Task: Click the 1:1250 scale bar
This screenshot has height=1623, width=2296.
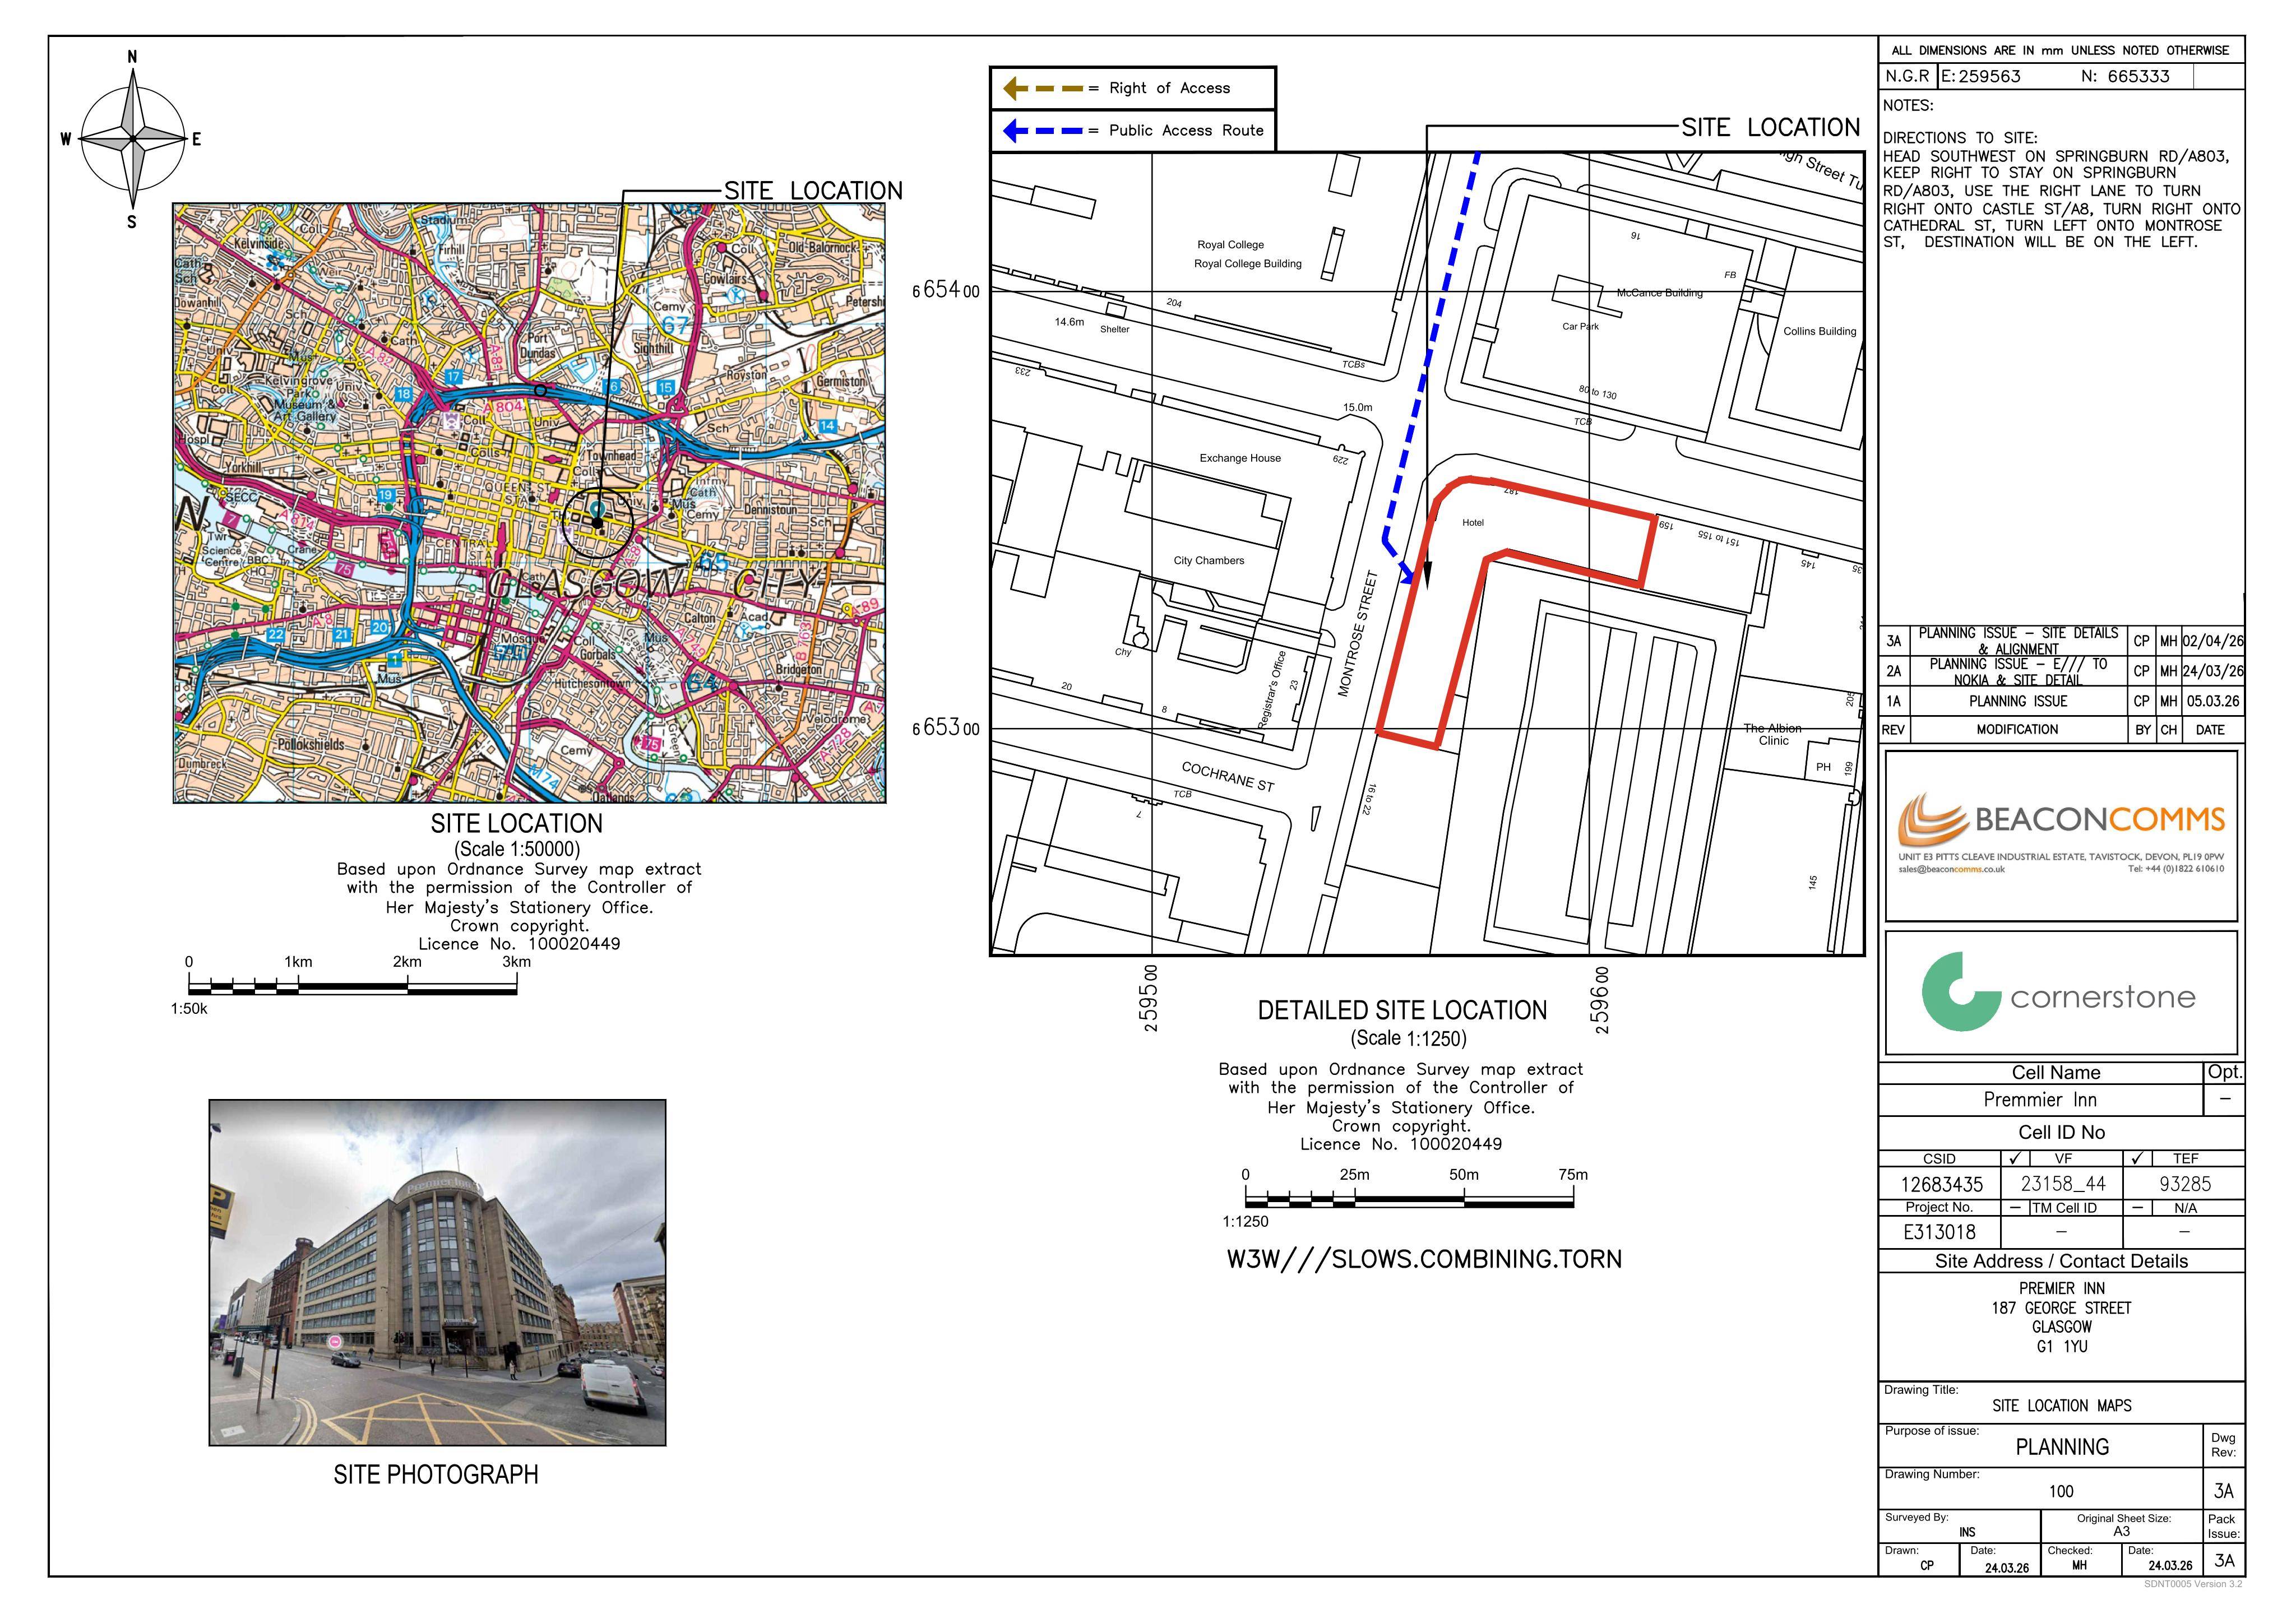Action: 1409,1197
